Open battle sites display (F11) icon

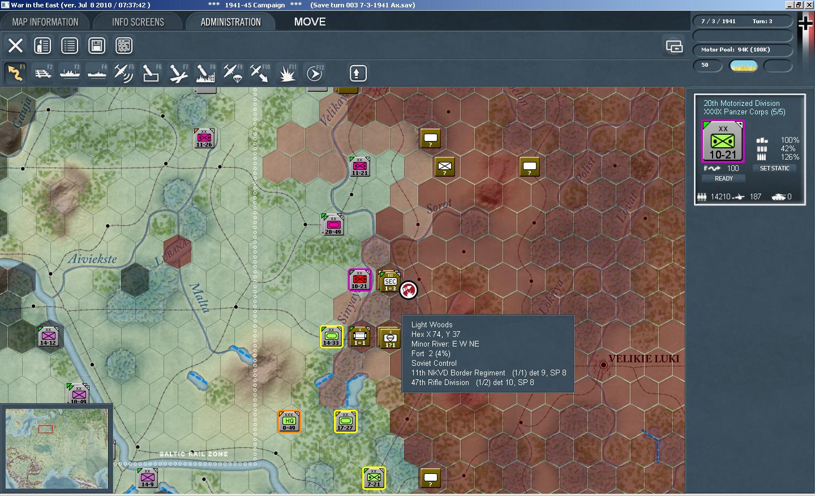287,73
